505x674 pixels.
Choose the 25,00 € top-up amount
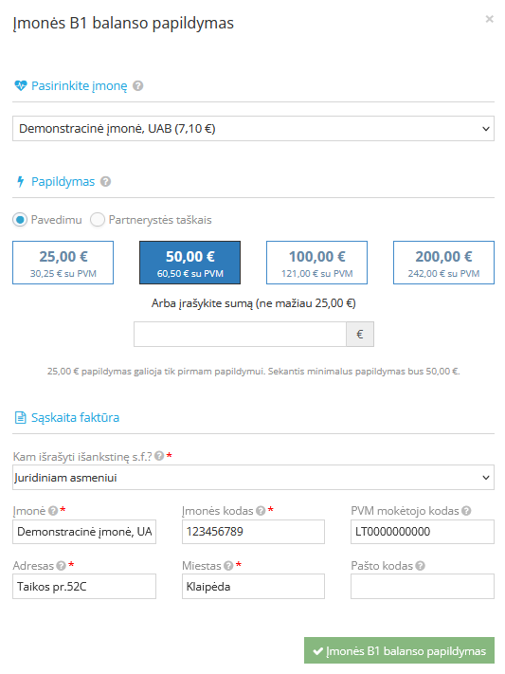[63, 263]
